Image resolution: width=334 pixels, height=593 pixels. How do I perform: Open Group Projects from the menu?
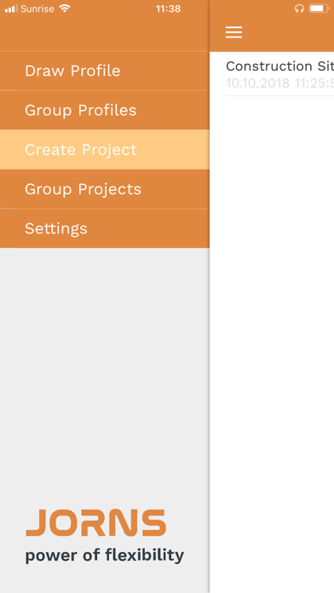[x=105, y=188]
